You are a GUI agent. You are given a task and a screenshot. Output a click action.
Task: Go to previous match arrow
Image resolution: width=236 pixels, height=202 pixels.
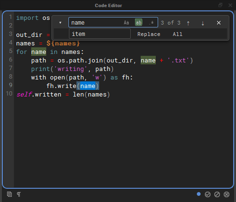tap(188, 23)
